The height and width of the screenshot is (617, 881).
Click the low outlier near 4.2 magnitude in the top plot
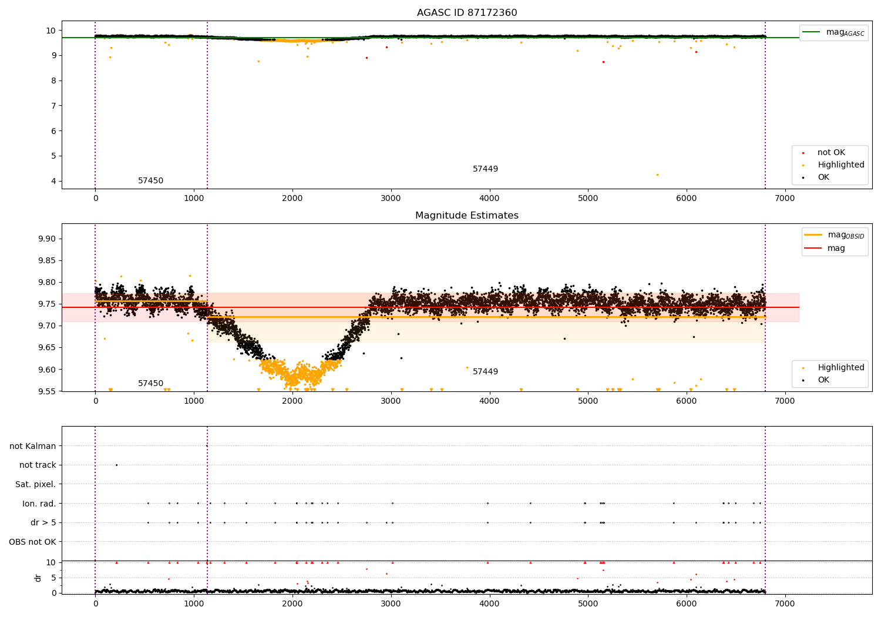657,175
